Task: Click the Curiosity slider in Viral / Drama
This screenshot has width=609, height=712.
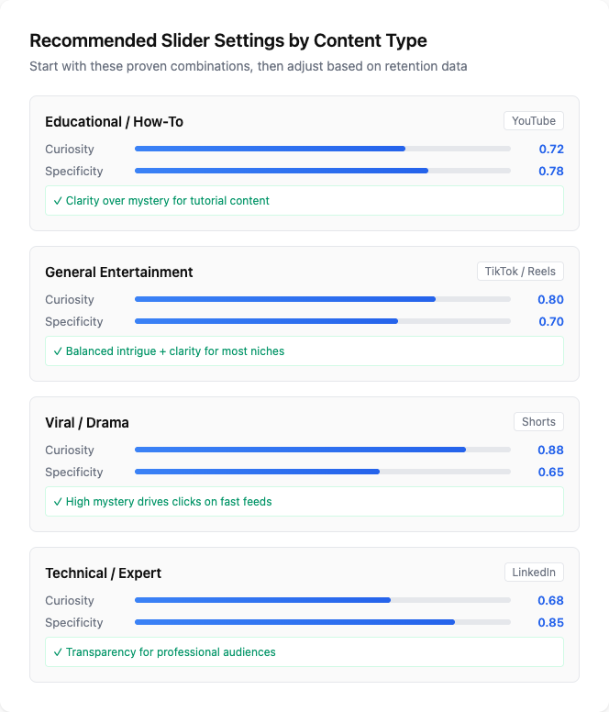Action: 323,450
